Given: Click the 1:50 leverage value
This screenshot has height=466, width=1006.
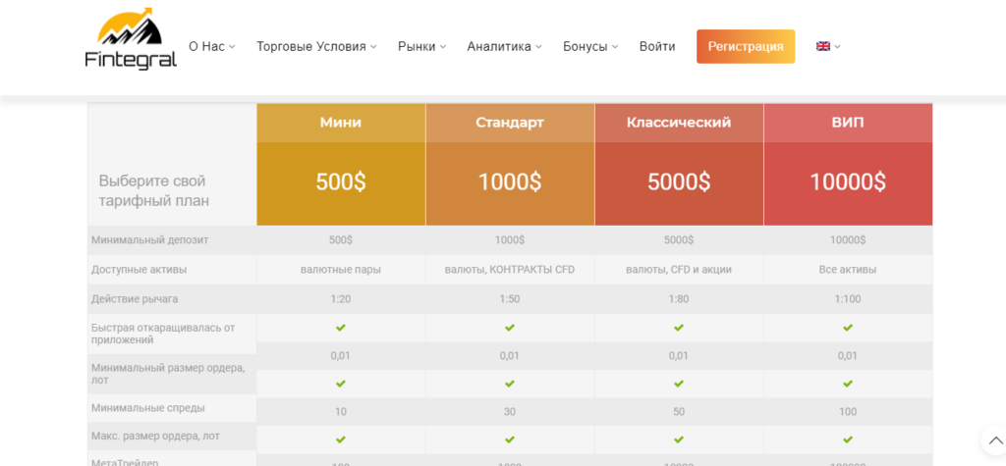Looking at the screenshot, I should 510,298.
